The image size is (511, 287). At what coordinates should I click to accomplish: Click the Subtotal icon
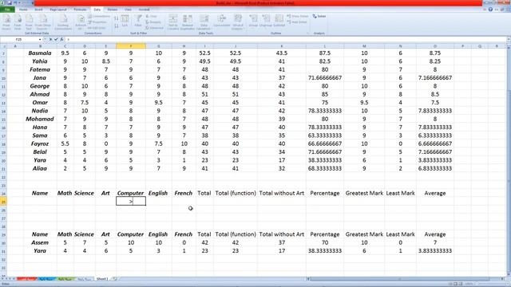tap(279, 21)
